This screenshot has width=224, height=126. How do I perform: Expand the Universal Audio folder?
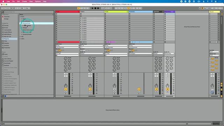coord(22,34)
